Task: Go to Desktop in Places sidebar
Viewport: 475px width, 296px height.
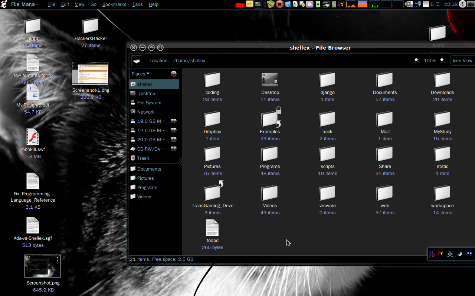Action: tap(154, 93)
